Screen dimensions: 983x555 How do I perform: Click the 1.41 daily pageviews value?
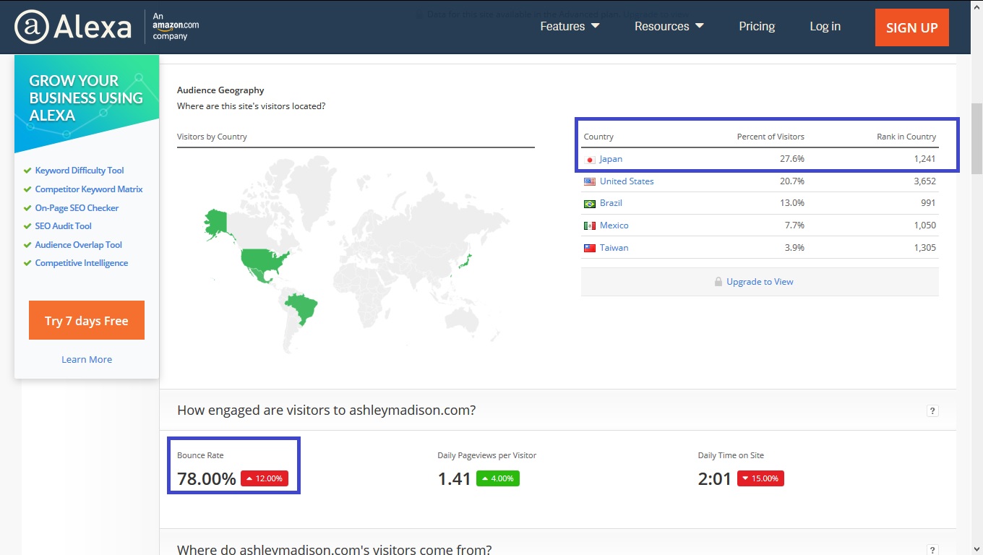pyautogui.click(x=455, y=478)
